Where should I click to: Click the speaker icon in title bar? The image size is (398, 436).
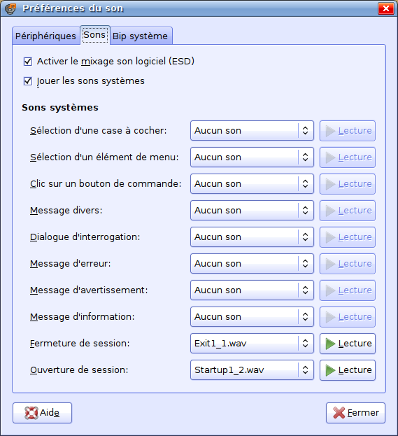tap(10, 8)
